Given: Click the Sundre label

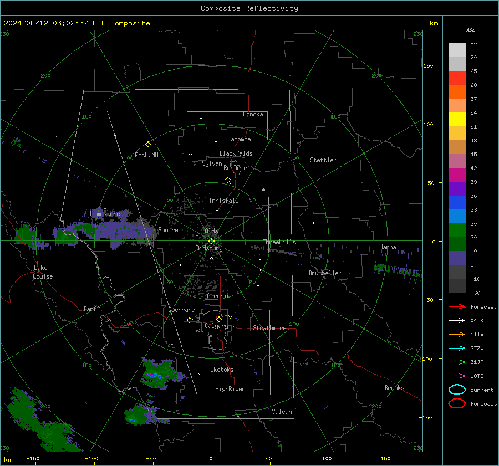Looking at the screenshot, I should point(168,230).
